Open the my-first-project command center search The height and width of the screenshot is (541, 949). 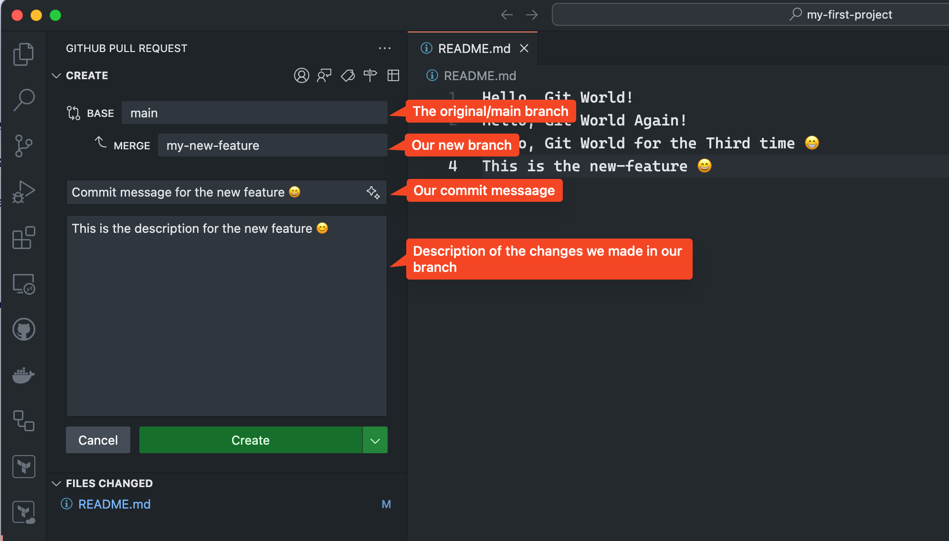click(x=750, y=15)
